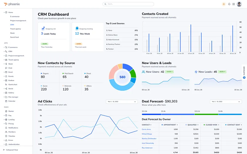Open the Roy Anderson contact link
This screenshot has width=247, height=154.
(x=147, y=148)
